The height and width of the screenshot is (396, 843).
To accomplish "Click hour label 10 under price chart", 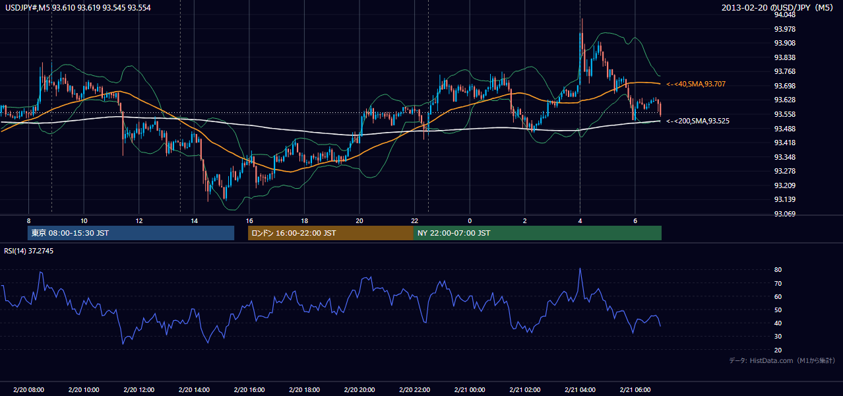I will point(84,220).
